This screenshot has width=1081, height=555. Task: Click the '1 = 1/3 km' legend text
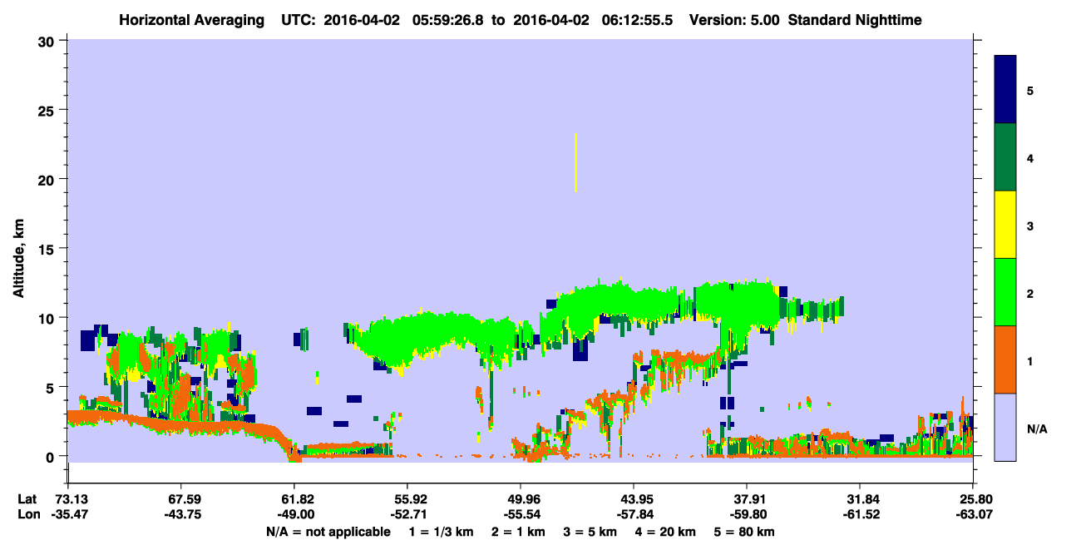click(442, 532)
